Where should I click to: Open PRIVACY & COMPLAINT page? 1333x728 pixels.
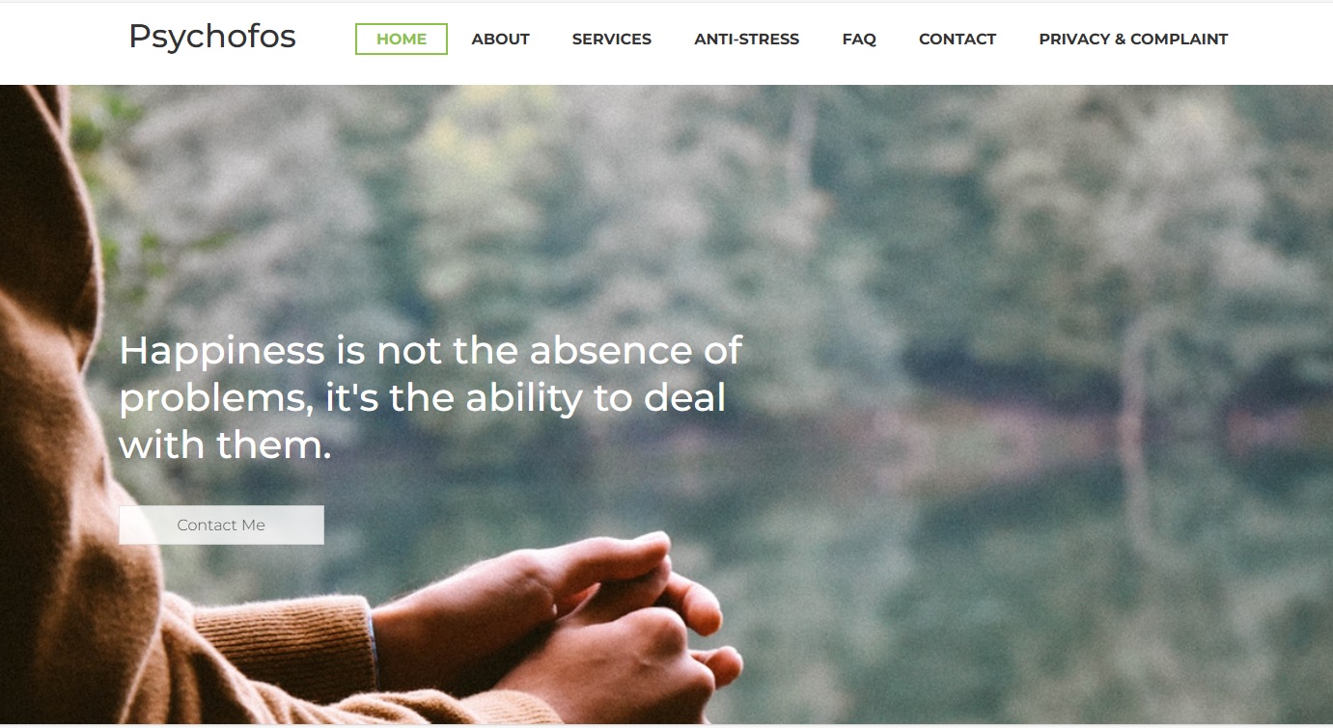(1133, 40)
